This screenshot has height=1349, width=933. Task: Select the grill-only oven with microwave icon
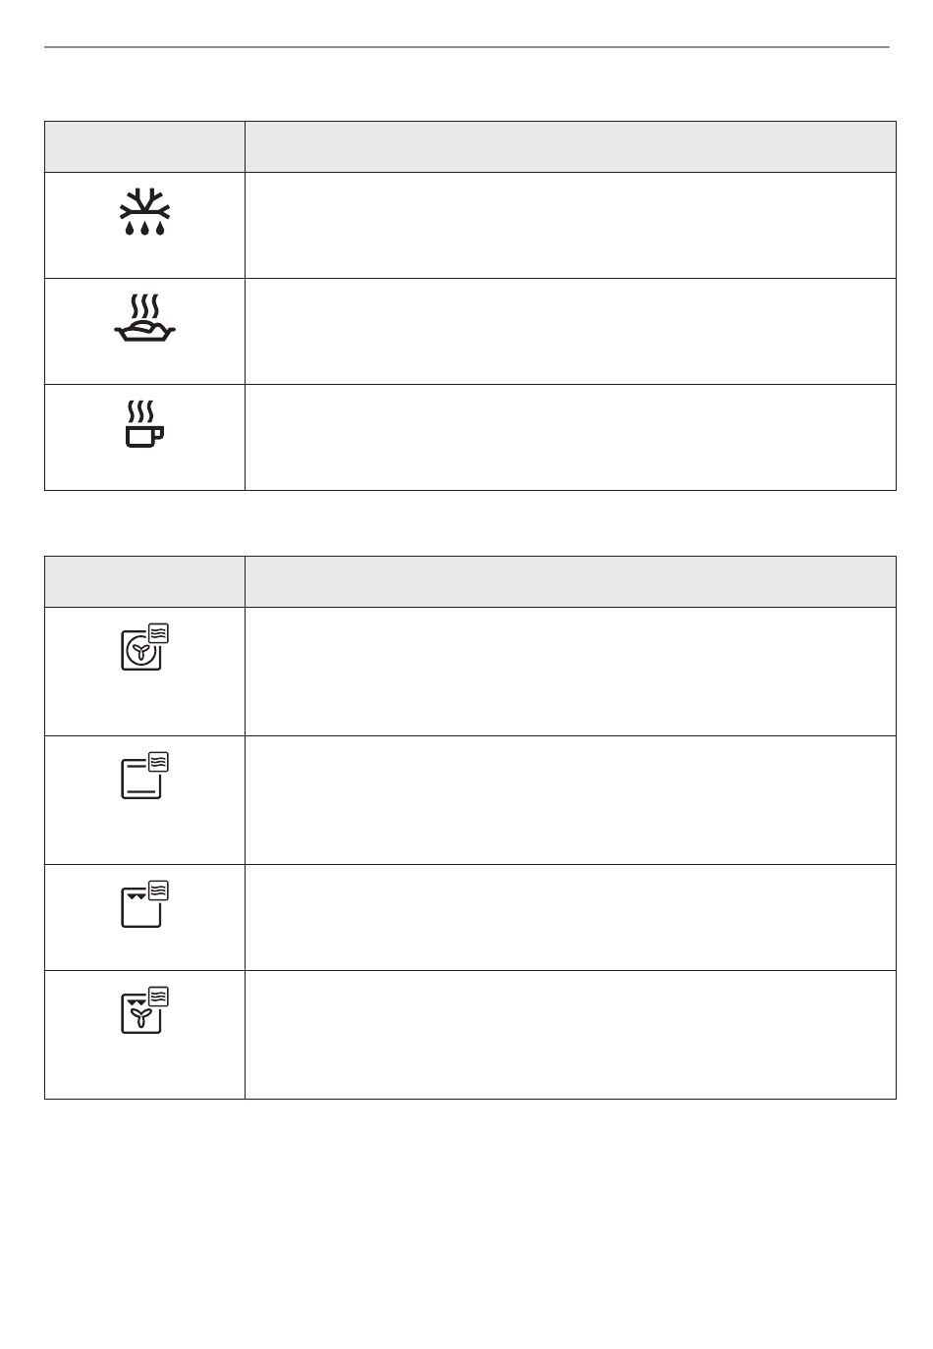tap(144, 904)
